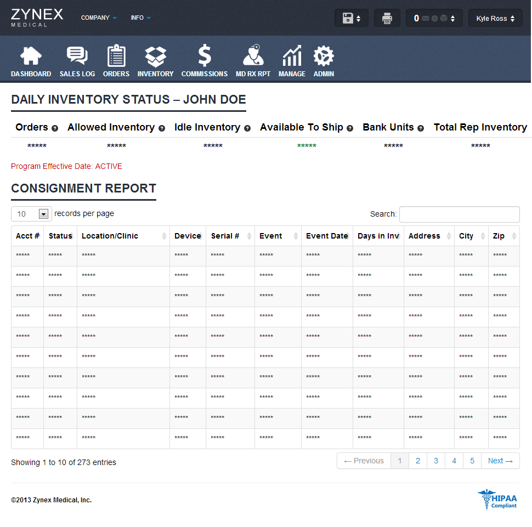The height and width of the screenshot is (527, 532).
Task: Go to page 4
Action: pos(454,461)
